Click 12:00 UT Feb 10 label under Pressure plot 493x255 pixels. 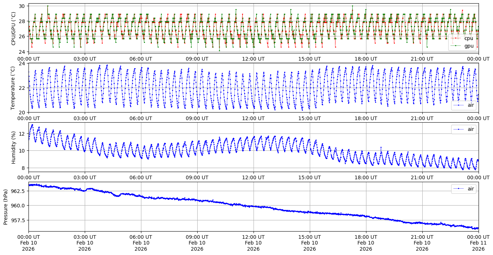pyautogui.click(x=253, y=243)
